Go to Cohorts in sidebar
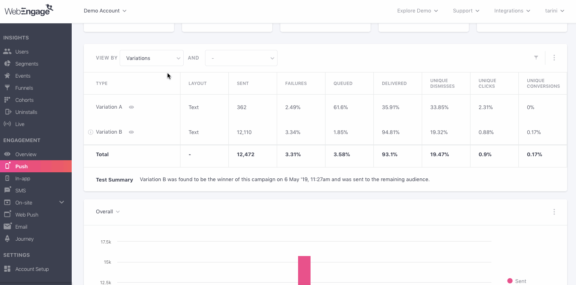The image size is (576, 285). (x=25, y=100)
